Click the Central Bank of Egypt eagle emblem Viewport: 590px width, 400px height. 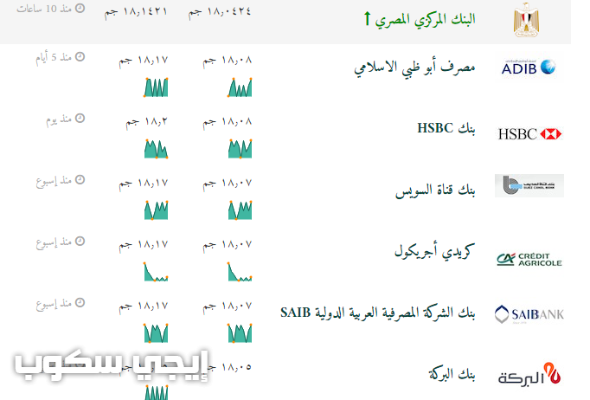526,20
